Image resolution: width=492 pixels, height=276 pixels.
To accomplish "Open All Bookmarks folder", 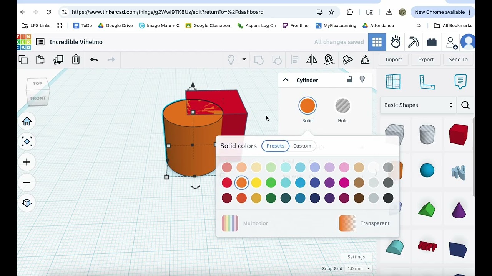I will tap(453, 26).
